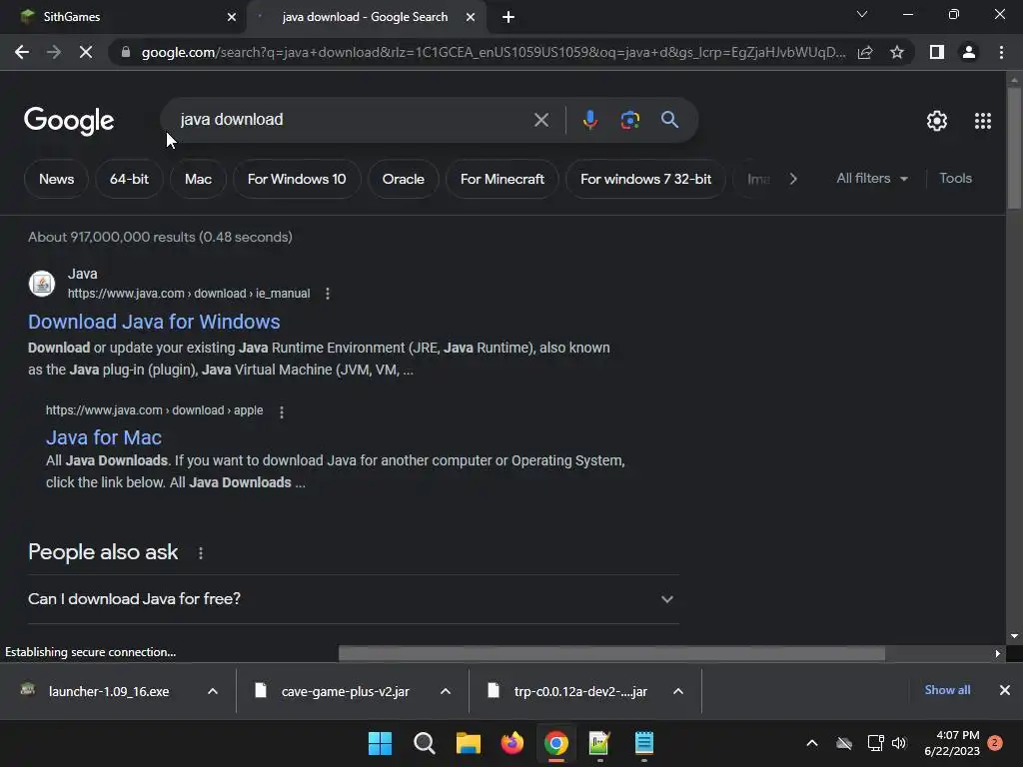The image size is (1023, 767).
Task: Select the For Minecraft chip
Action: click(503, 179)
